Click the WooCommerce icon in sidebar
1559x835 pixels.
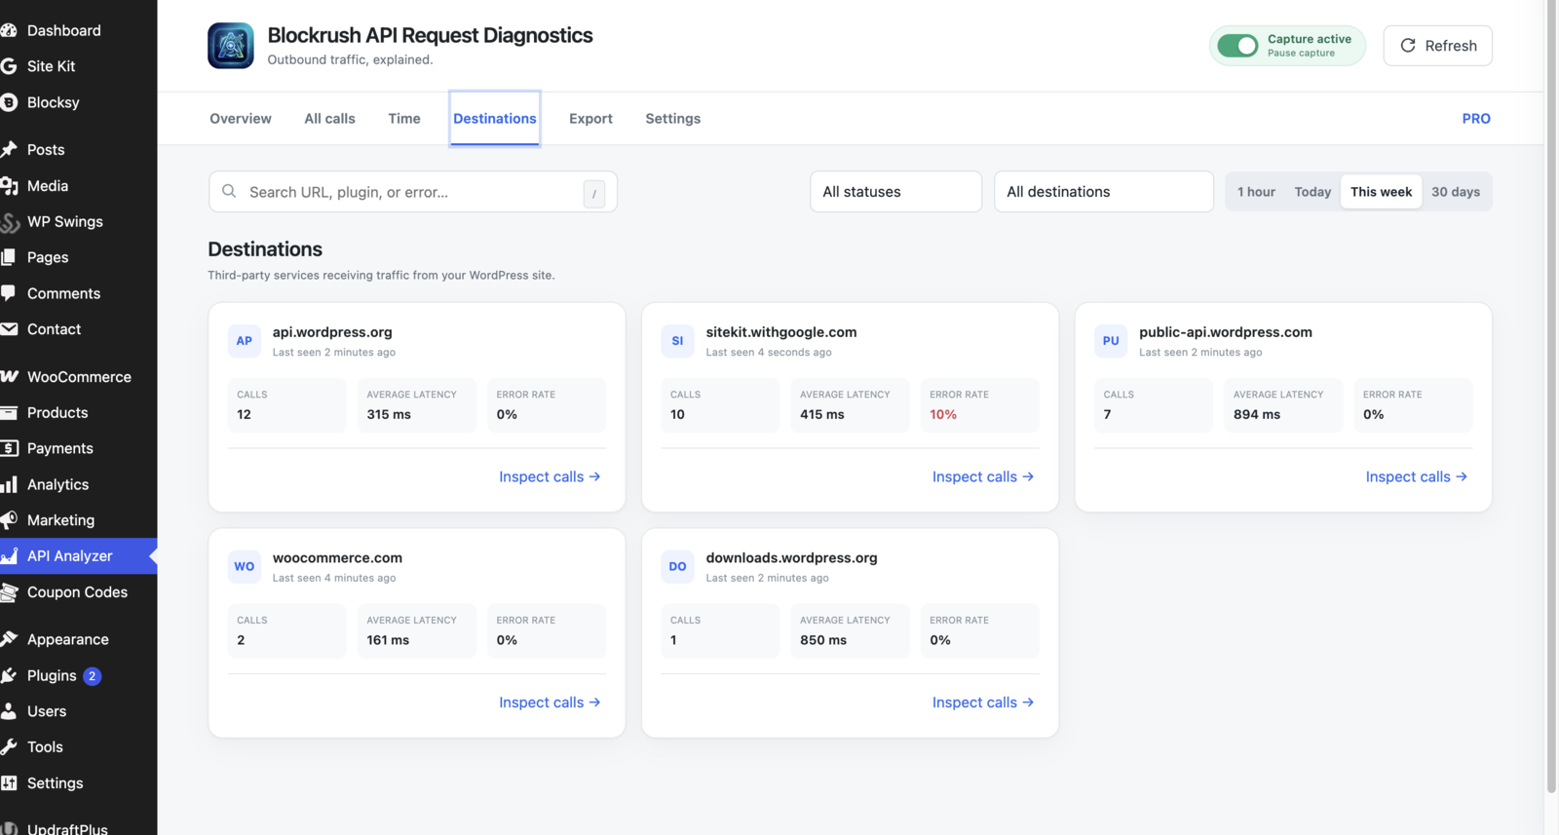tap(9, 376)
